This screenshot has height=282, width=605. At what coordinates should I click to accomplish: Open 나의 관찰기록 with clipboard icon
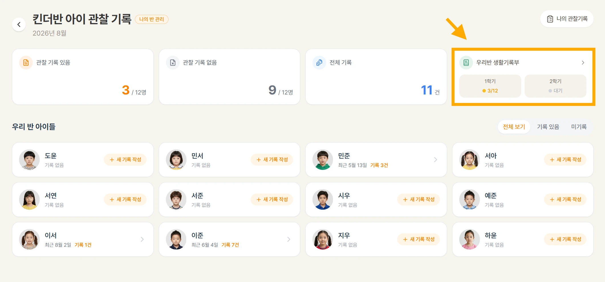(x=567, y=19)
